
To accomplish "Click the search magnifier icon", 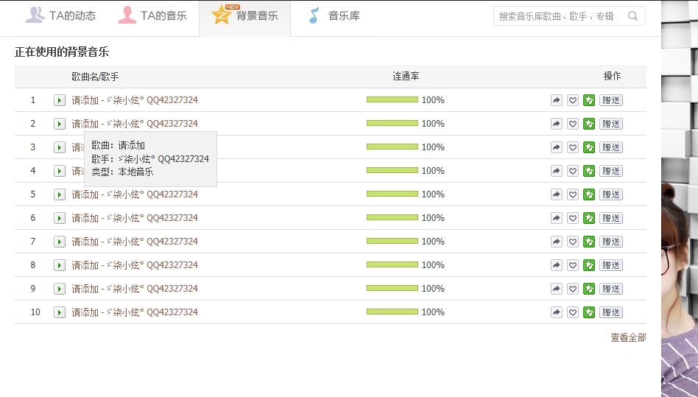I will tap(632, 16).
